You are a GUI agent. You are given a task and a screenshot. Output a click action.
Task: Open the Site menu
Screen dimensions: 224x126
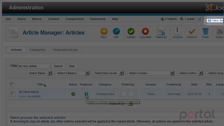click(x=8, y=19)
